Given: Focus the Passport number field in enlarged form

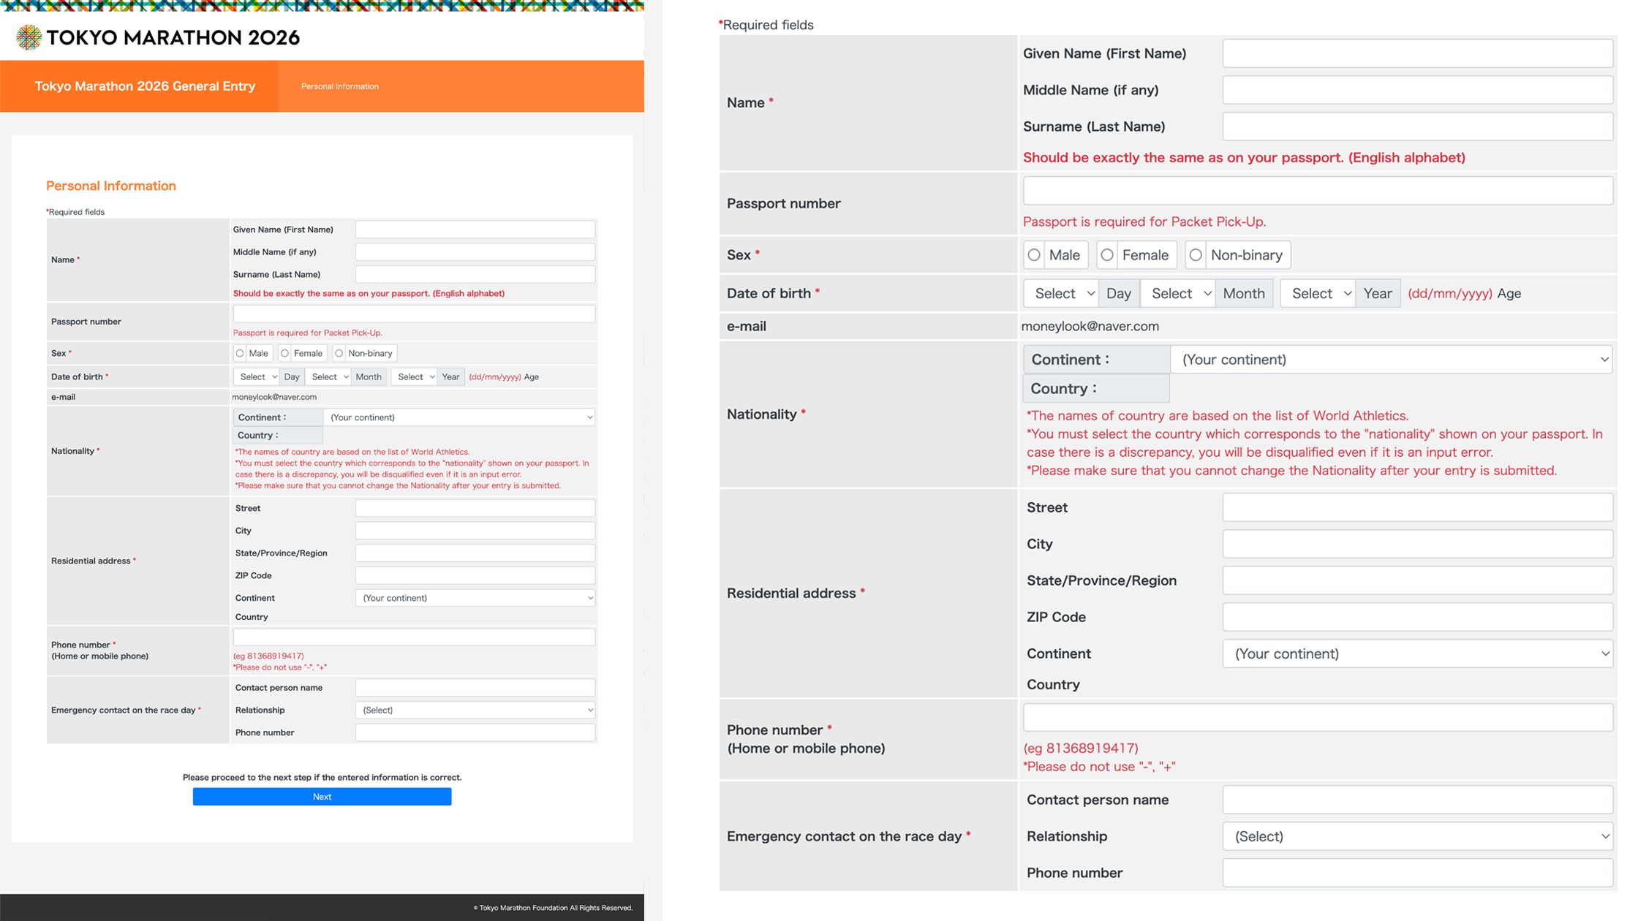Looking at the screenshot, I should (1318, 191).
